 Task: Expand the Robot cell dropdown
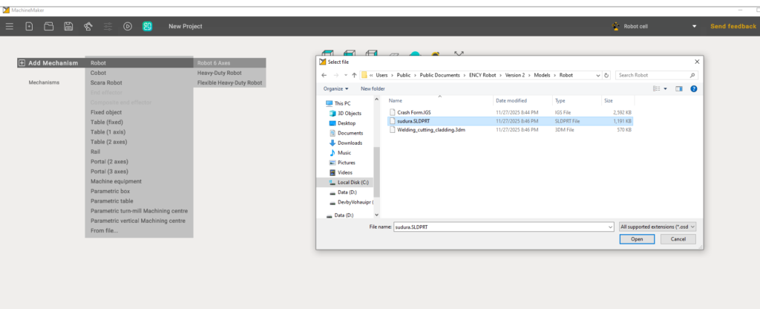(694, 26)
